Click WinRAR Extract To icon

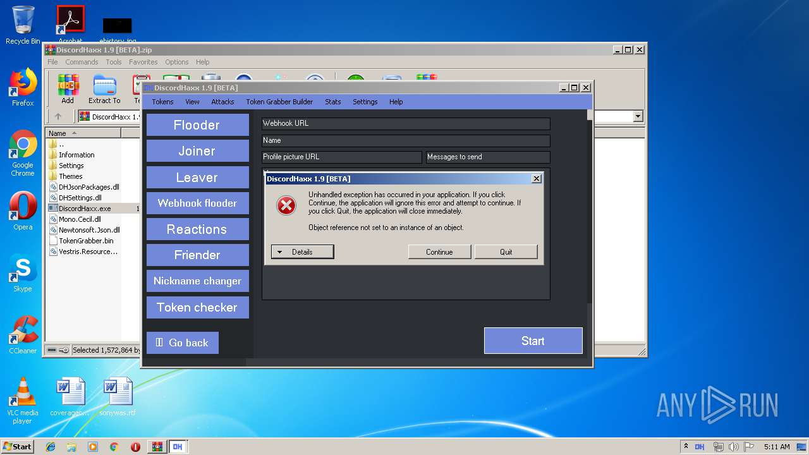pos(104,89)
